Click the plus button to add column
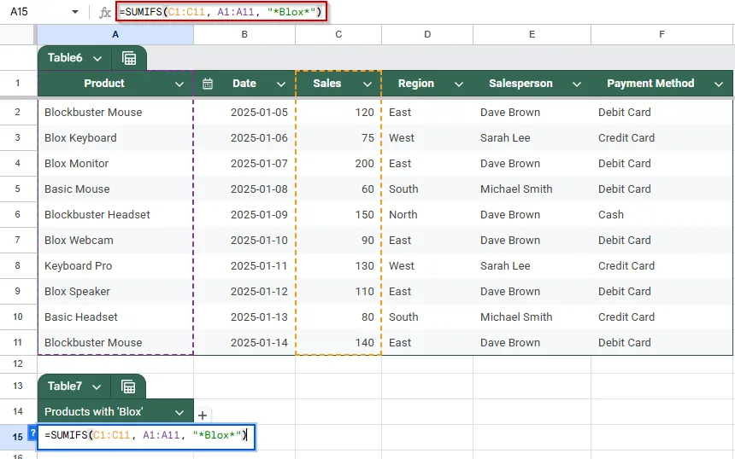Viewport: 735px width, 459px height. point(203,415)
